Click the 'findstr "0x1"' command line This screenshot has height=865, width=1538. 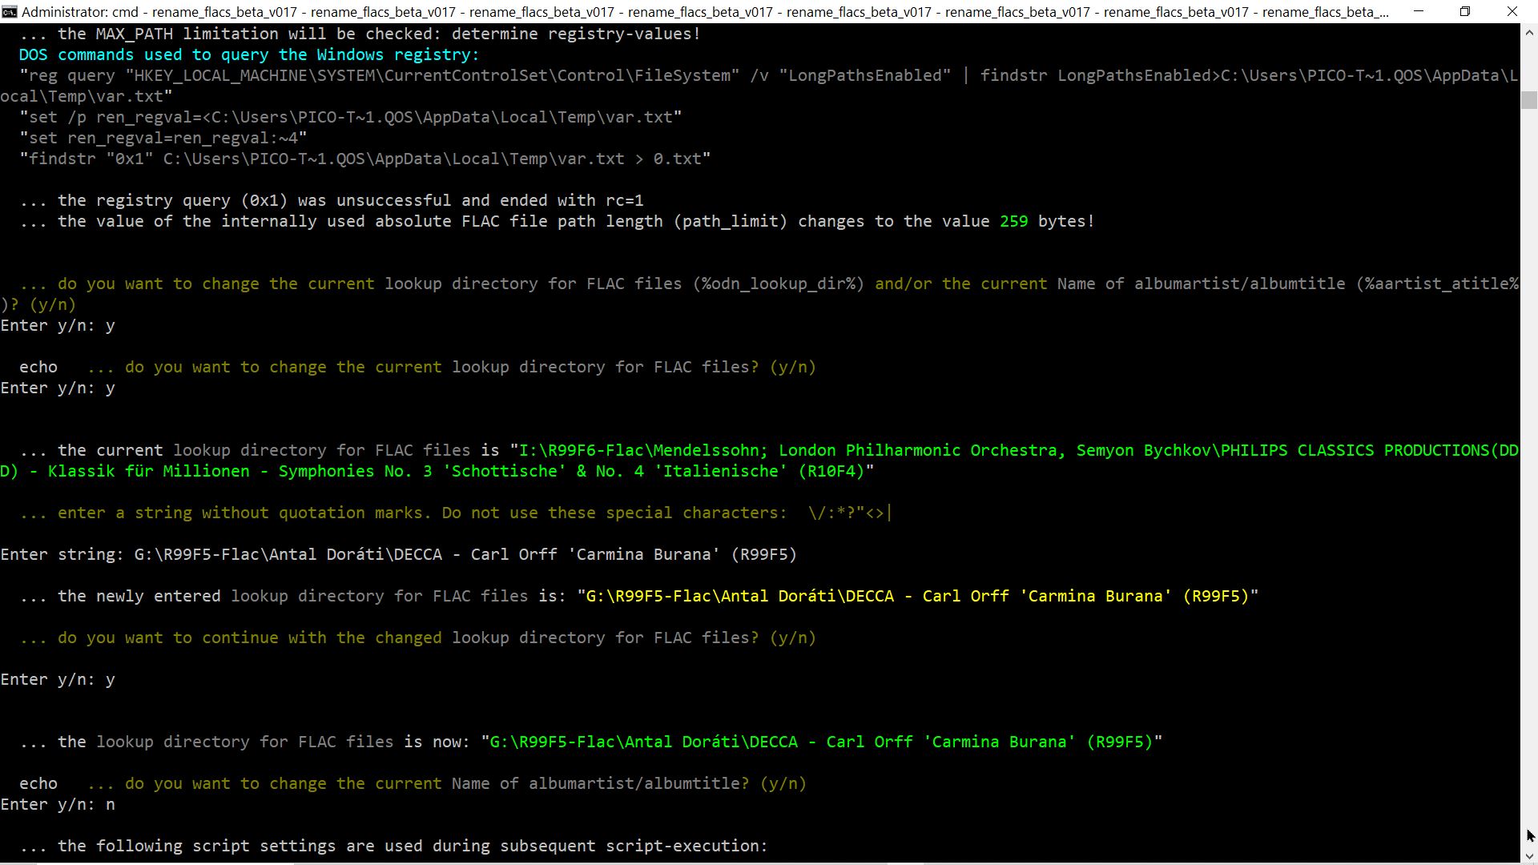364,159
